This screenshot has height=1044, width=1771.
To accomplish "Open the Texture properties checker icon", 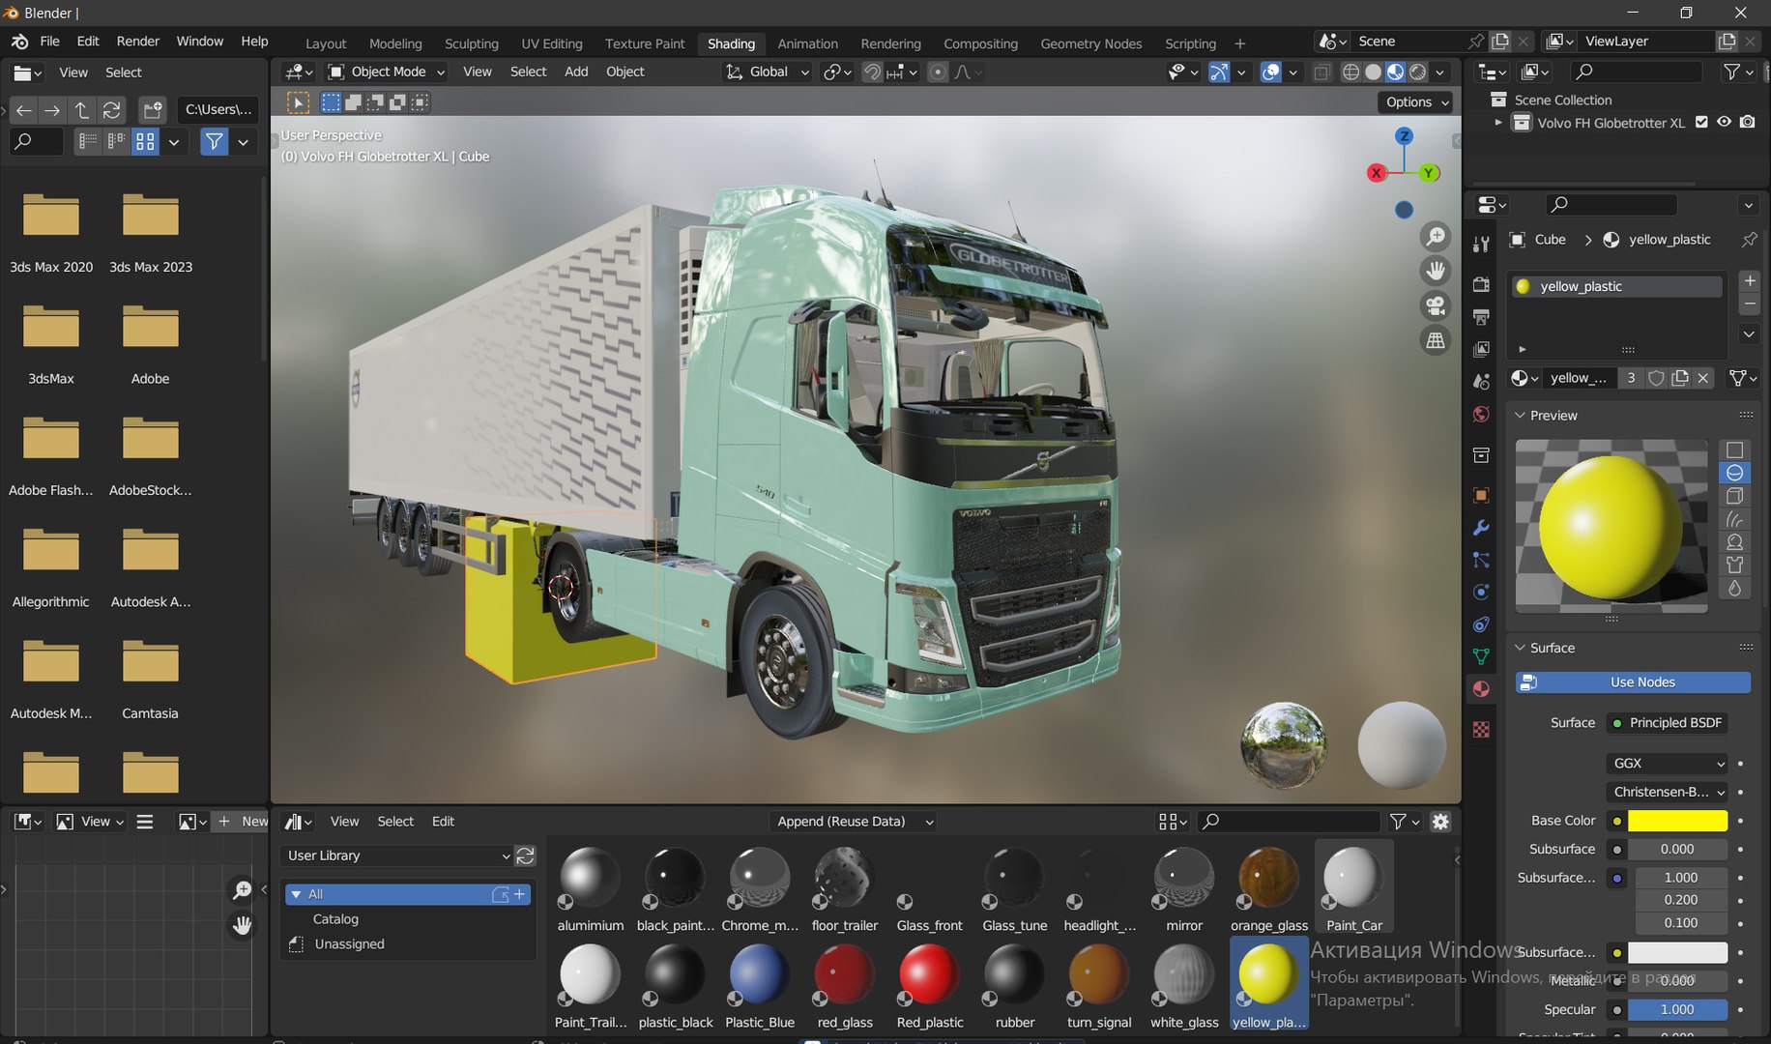I will coord(1481,729).
